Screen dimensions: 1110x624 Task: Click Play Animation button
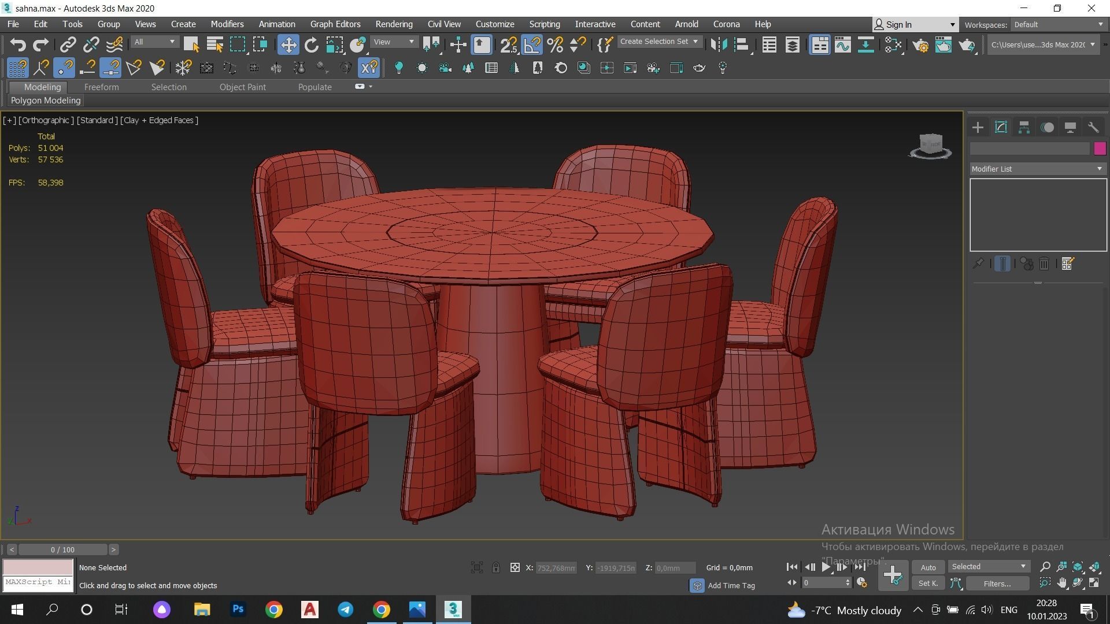click(827, 567)
